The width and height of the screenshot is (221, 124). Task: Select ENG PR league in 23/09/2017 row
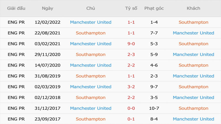[x=16, y=119]
